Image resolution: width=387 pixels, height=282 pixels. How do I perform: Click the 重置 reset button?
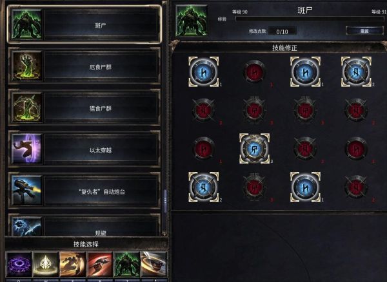[x=364, y=31]
